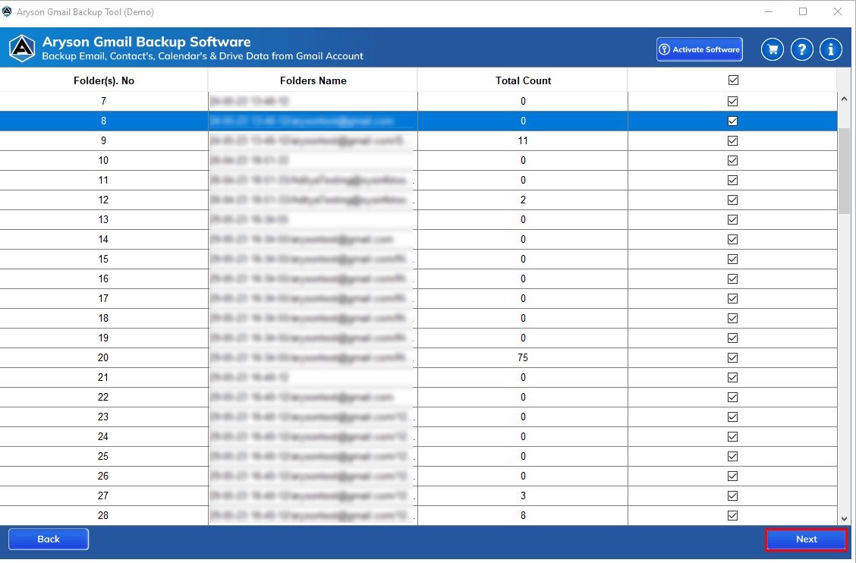Uncheck the checkbox for folder 28
856x563 pixels.
732,515
